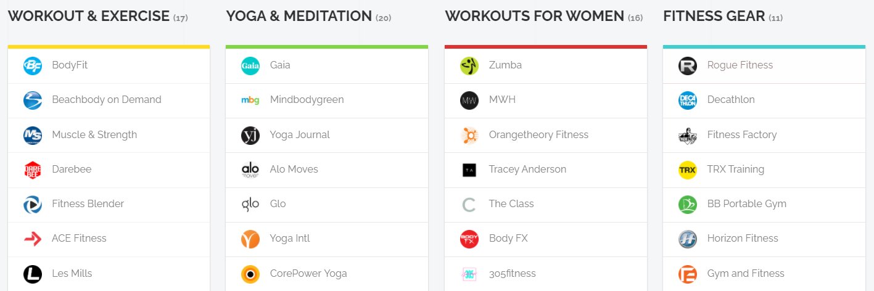
Task: Open the Decathlon link
Action: tap(730, 100)
